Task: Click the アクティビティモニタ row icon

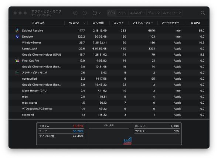Action: coord(17,73)
